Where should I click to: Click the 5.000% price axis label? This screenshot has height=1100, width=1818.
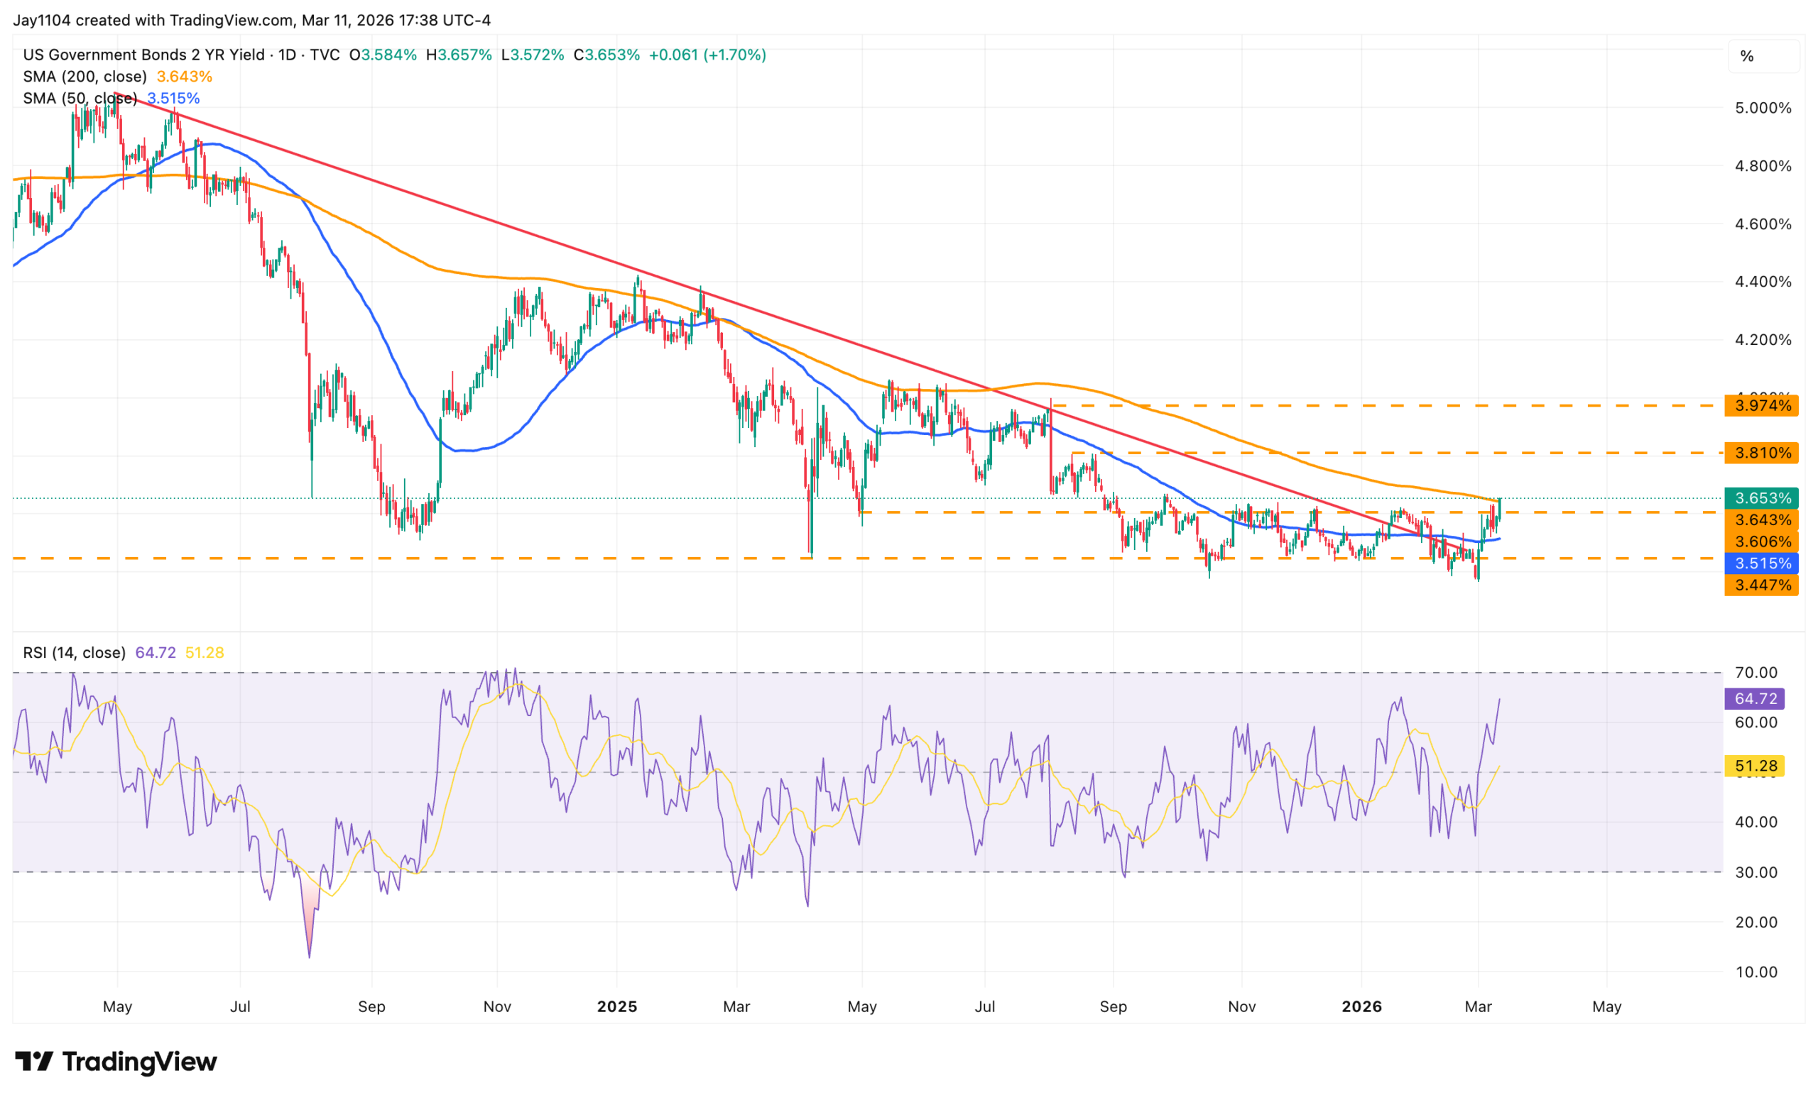pyautogui.click(x=1763, y=108)
